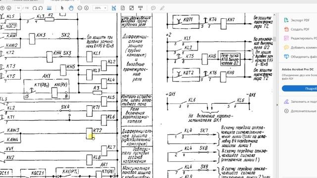
Task: Click the SX8 switch label
Action: [x=204, y=148]
